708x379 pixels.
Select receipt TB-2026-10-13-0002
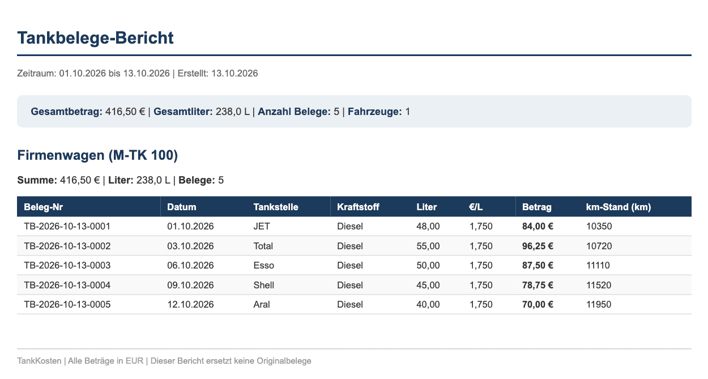[x=67, y=246]
